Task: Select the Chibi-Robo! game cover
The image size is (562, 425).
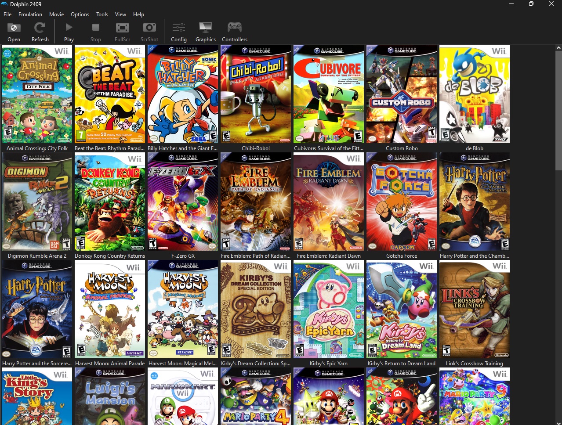Action: (256, 94)
